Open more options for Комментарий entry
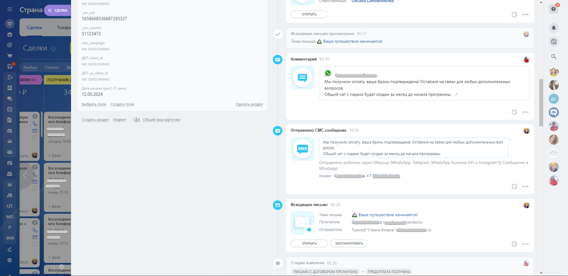568x276 pixels. pyautogui.click(x=525, y=112)
